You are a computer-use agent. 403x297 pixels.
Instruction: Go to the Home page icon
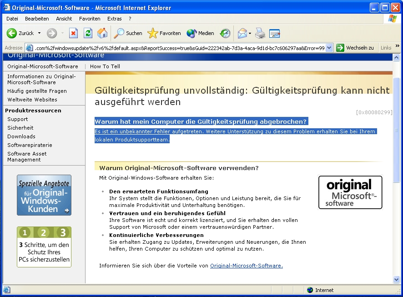coord(102,33)
